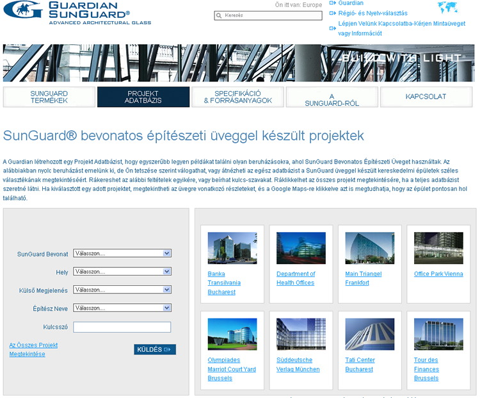Open Lépjen Velünk Kapcsolatba sample request link
Viewport: 480px width, 398px height.
402,28
